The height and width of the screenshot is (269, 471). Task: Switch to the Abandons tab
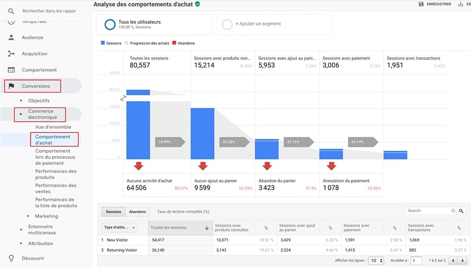tap(137, 212)
